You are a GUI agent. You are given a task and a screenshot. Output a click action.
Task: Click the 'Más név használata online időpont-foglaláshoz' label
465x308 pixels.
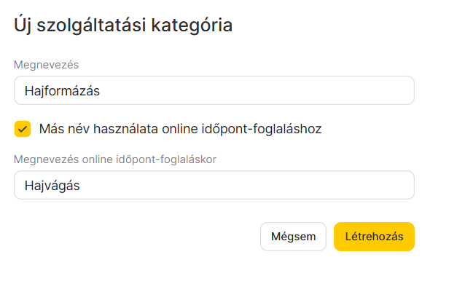click(180, 129)
